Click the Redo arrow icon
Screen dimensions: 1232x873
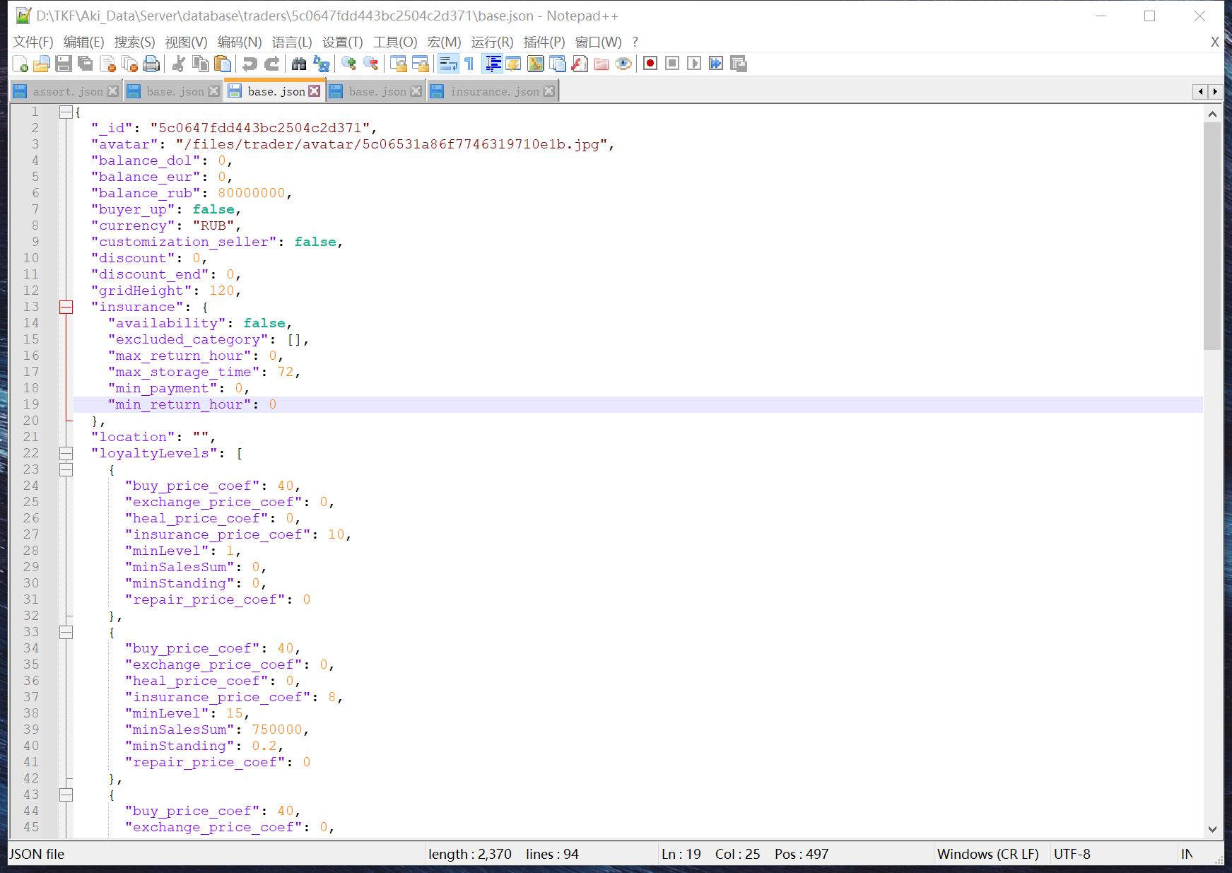tap(271, 64)
